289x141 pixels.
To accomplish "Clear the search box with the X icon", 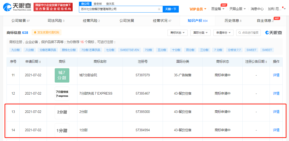I will pos(159,9).
